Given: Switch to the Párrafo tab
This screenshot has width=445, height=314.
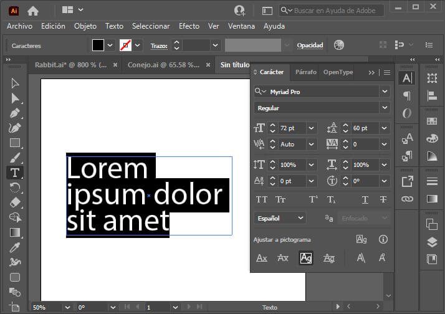Looking at the screenshot, I should tap(305, 72).
